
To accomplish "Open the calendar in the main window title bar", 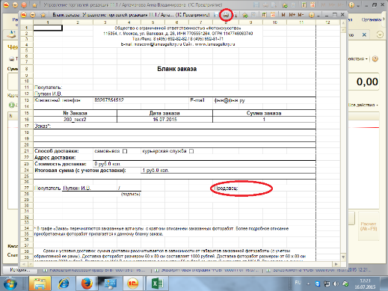I will tap(312, 5).
